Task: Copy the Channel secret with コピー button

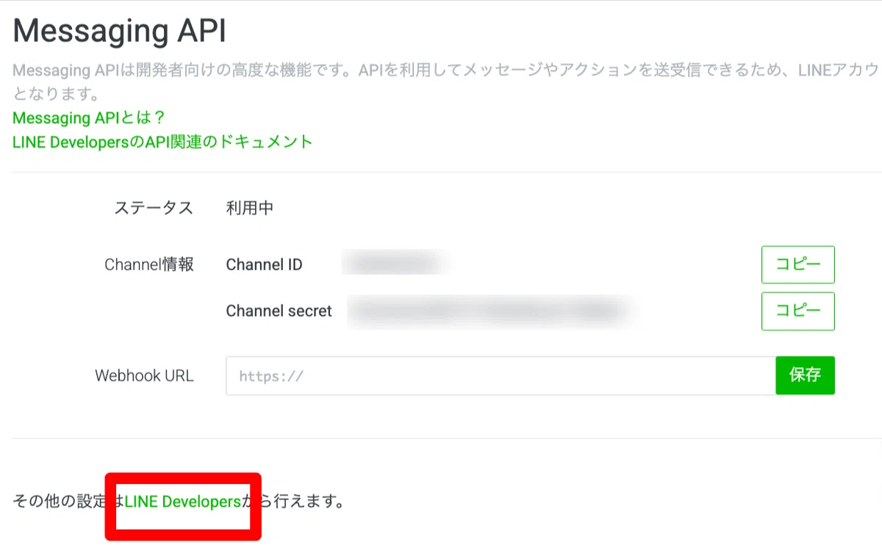Action: (x=797, y=311)
